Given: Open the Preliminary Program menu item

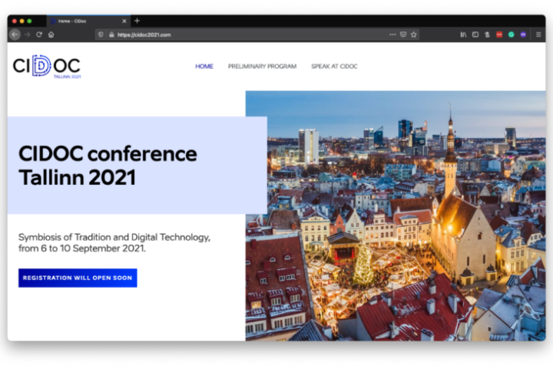Looking at the screenshot, I should pos(262,67).
